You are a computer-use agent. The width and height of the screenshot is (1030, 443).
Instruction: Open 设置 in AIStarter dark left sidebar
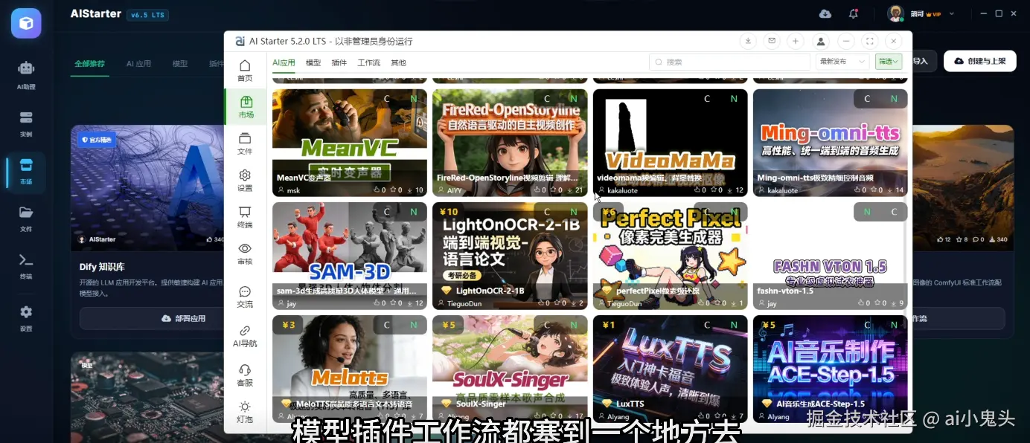click(x=26, y=318)
